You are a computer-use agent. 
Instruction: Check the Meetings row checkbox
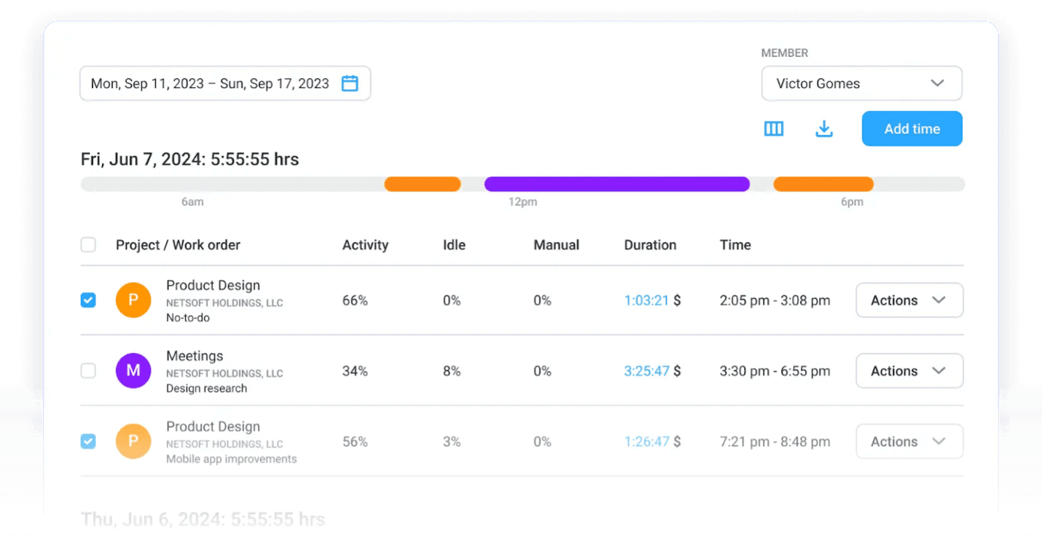point(88,371)
